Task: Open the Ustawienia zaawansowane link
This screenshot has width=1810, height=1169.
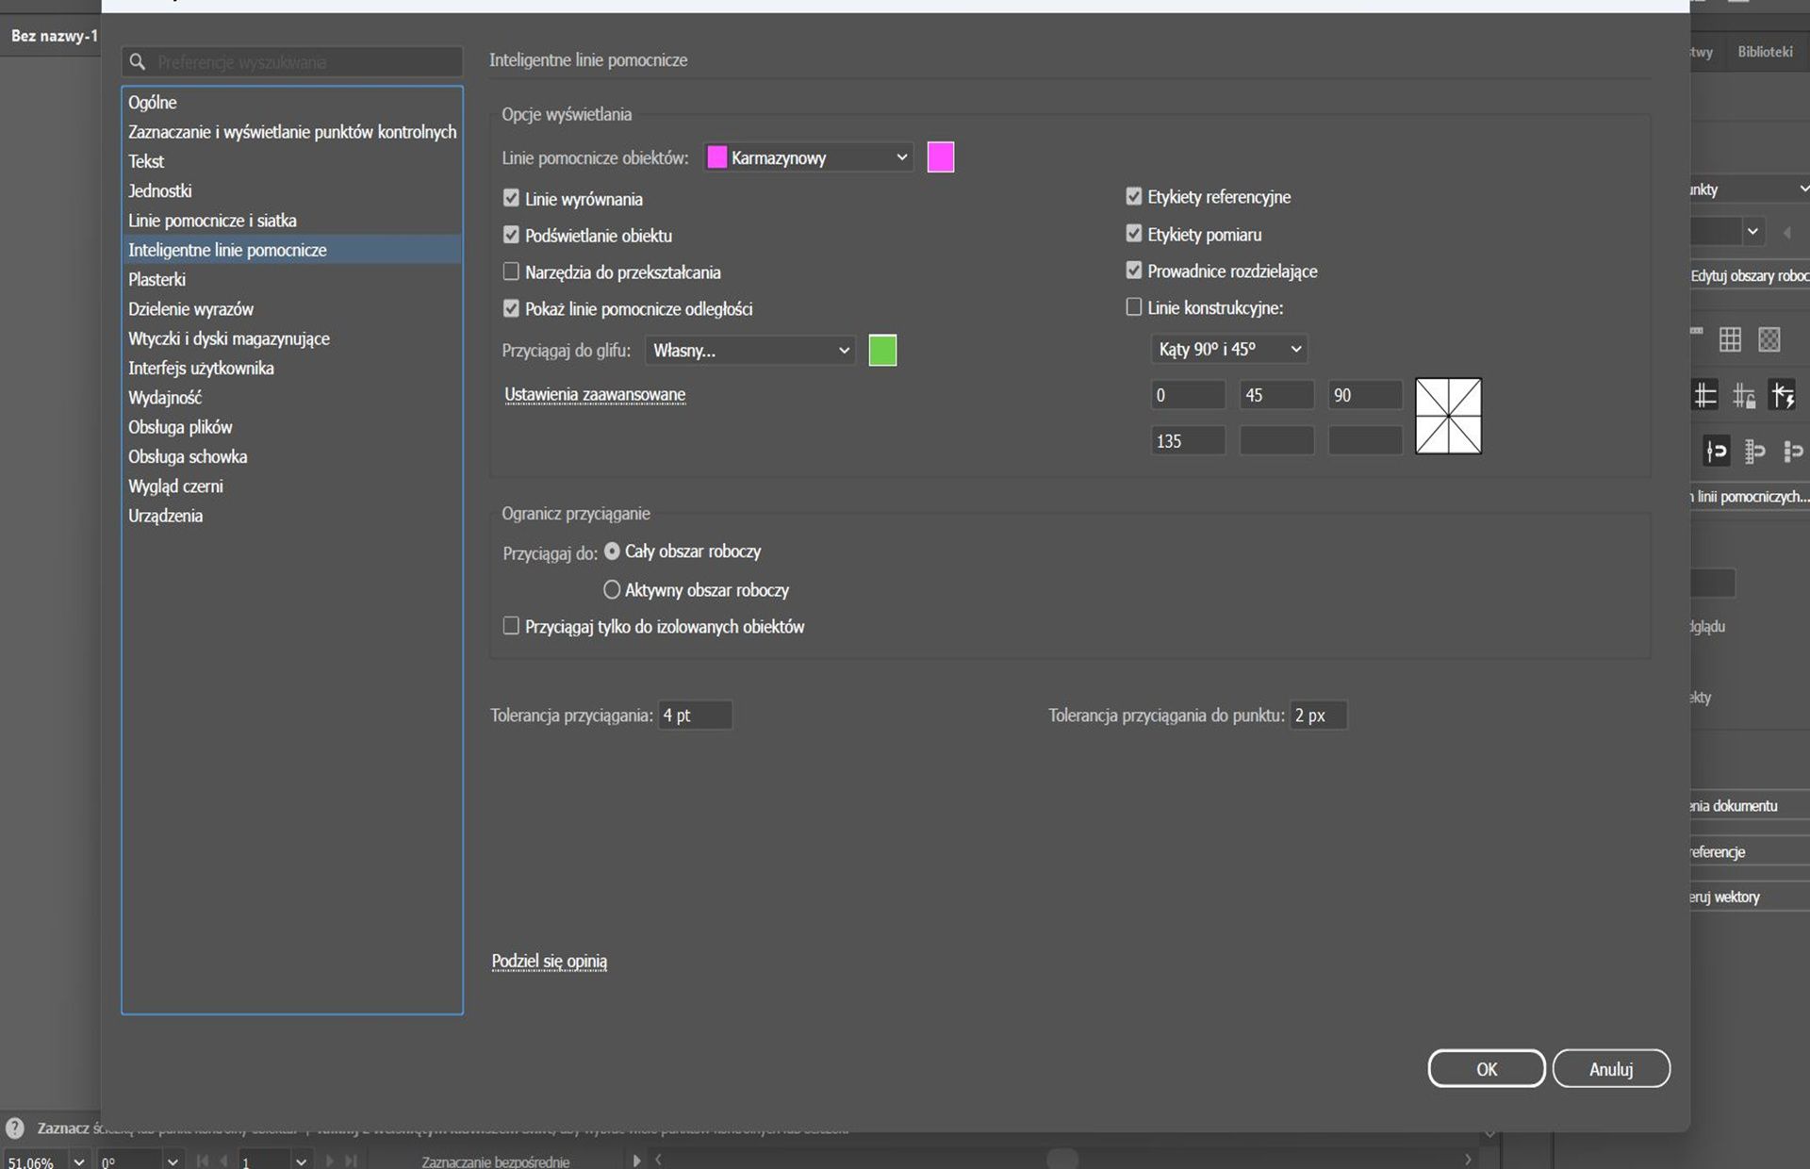Action: pos(595,394)
